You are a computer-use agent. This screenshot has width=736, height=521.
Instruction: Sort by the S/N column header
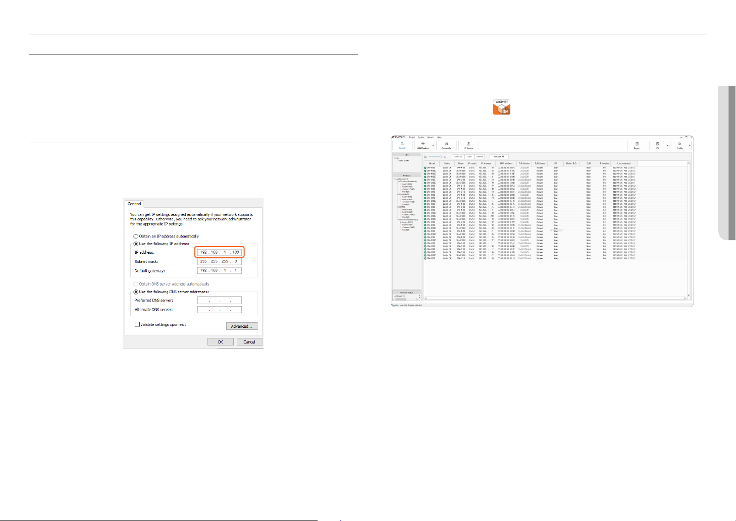coord(589,163)
